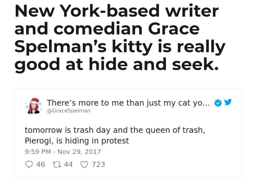The height and width of the screenshot is (182, 257).
Task: Open Grace Spelman's avatar with Santa hat
Action: tap(34, 106)
